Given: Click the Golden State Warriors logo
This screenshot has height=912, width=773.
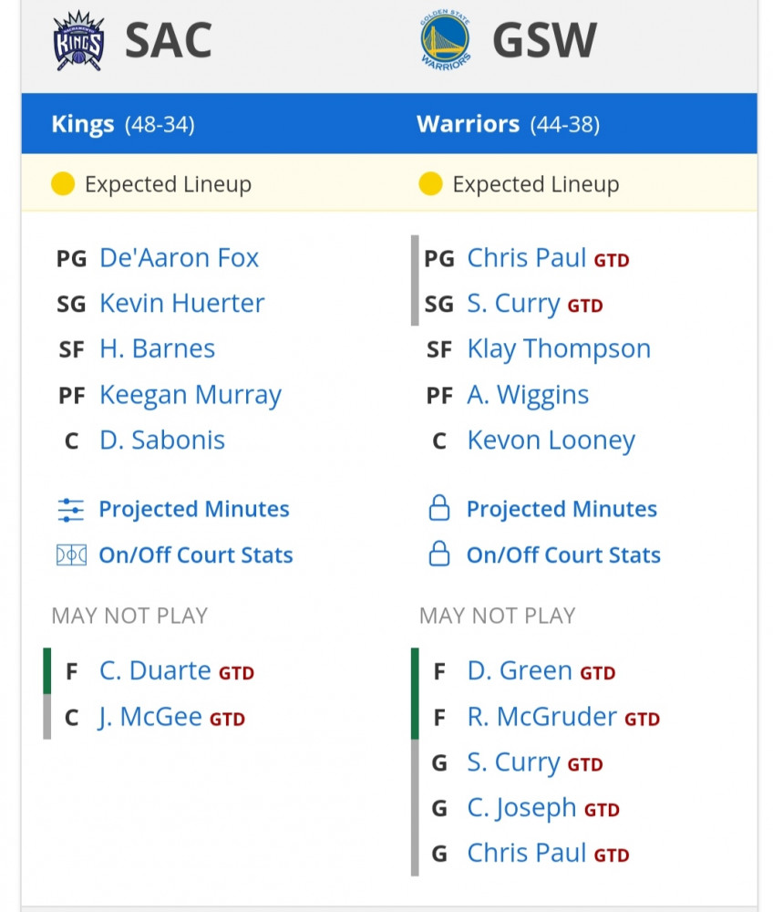Looking at the screenshot, I should 445,41.
